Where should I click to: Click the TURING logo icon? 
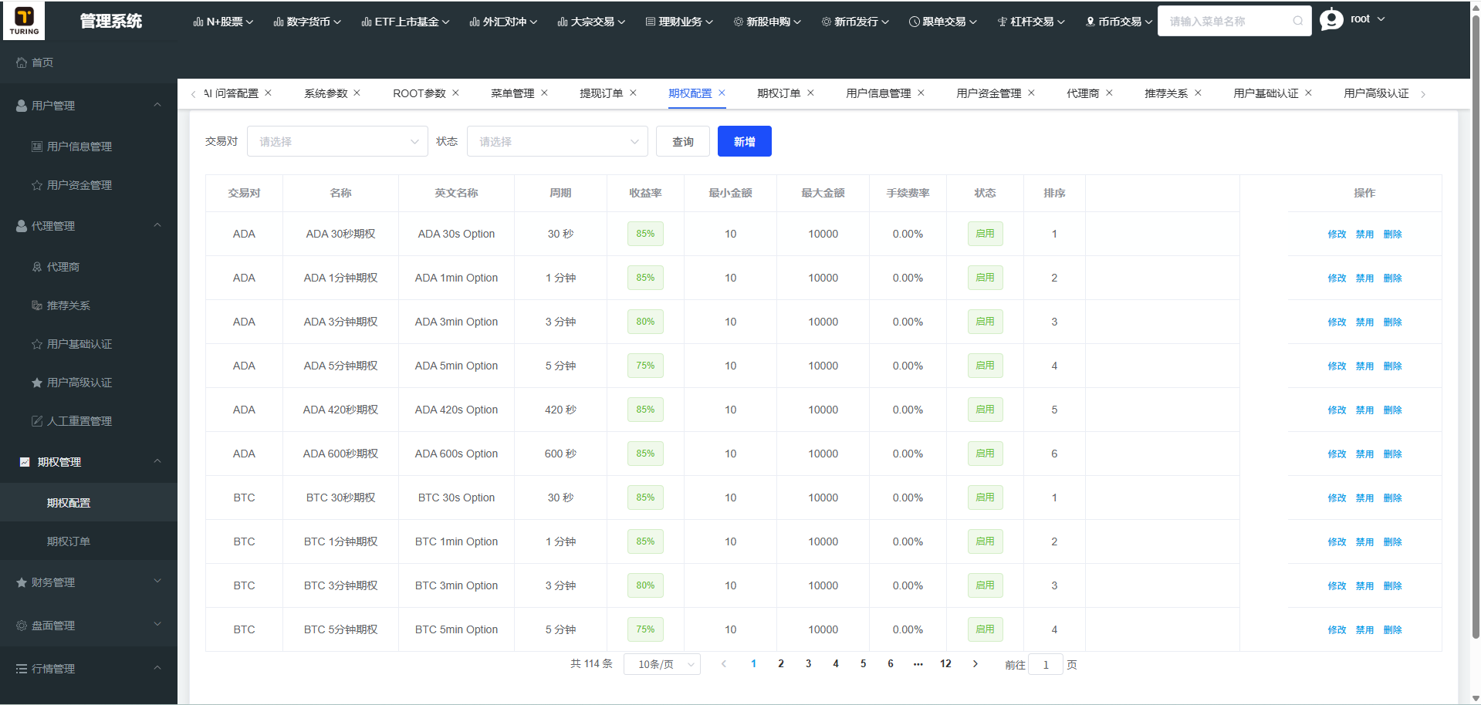click(x=24, y=20)
